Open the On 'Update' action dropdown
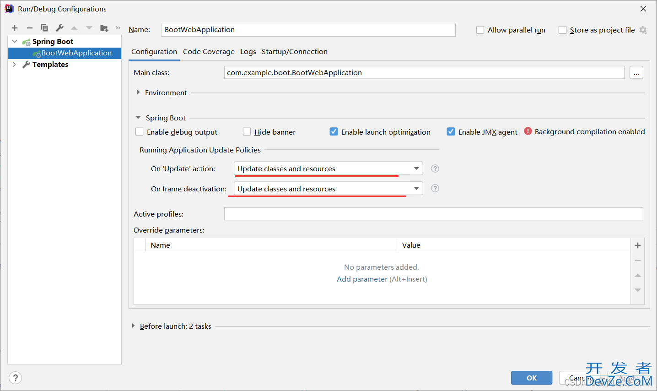 [328, 168]
